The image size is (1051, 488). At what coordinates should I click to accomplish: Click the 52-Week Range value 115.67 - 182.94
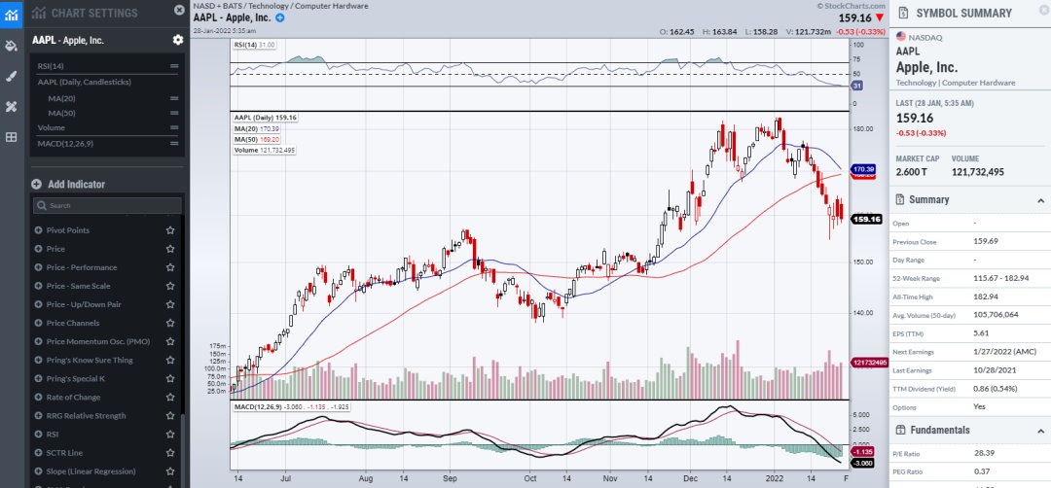pos(1000,278)
